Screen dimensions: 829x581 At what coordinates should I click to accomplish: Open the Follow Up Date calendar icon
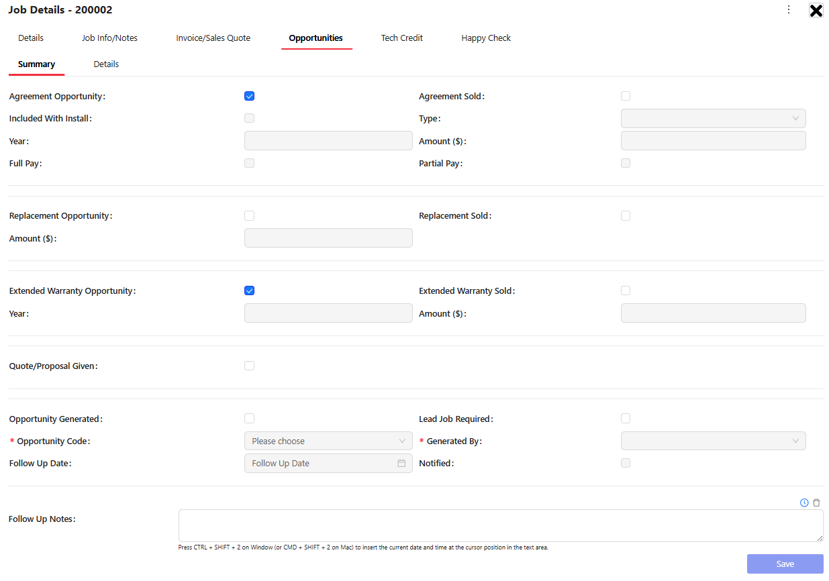(401, 463)
